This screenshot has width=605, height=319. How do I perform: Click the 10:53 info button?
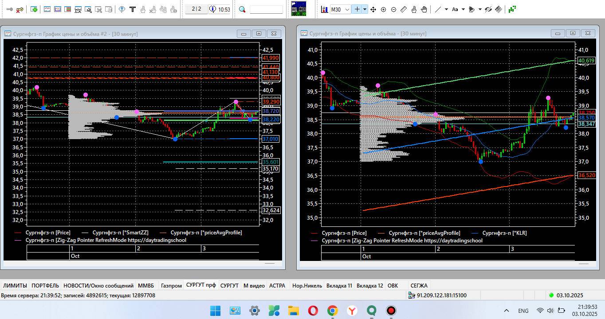220,9
